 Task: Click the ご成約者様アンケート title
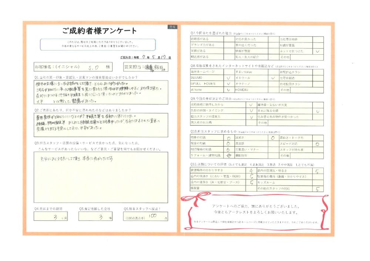(x=99, y=31)
